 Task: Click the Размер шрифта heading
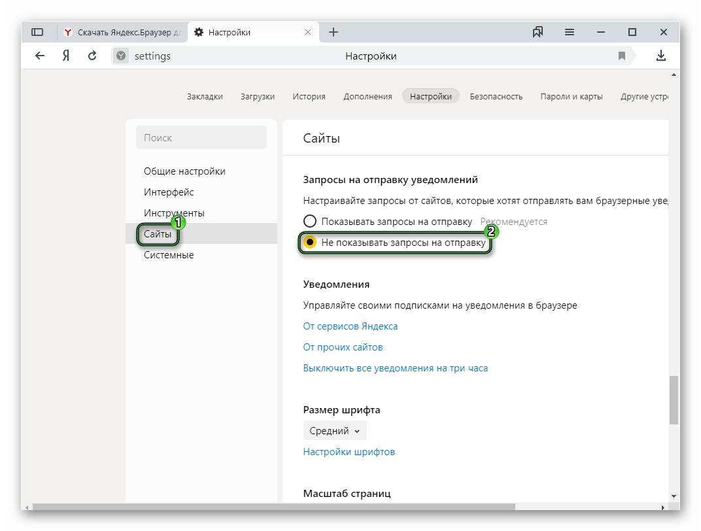tap(341, 410)
